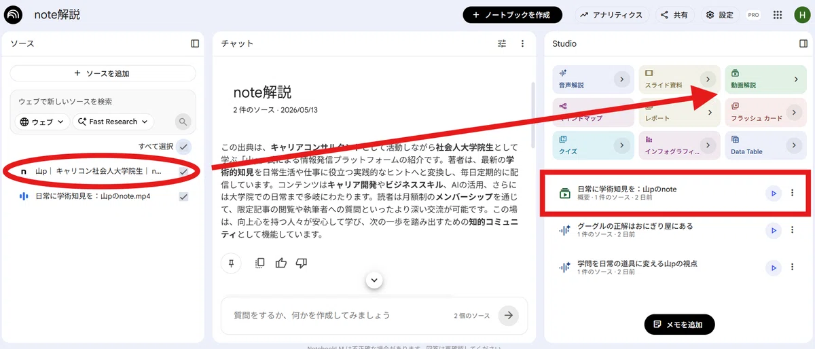
Task: Open options arrow for フラッシュ カード
Action: [795, 112]
